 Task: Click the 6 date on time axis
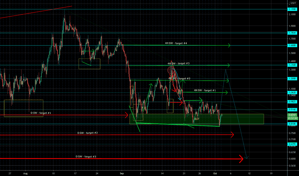coord(231,173)
